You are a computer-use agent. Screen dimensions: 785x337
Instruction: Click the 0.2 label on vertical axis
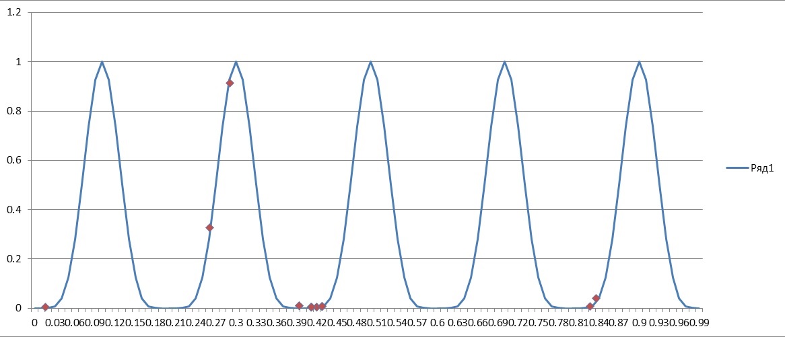pos(14,259)
